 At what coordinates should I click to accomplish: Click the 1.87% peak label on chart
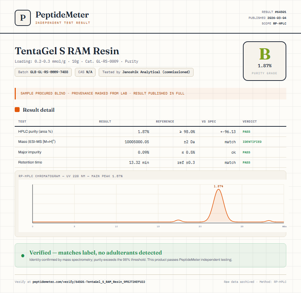[x=218, y=186]
